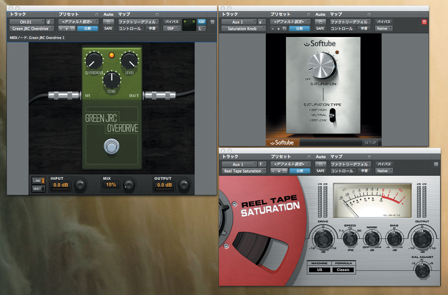Click the preset copy icon in Overdrive window
The width and height of the screenshot is (448, 295).
72,28
